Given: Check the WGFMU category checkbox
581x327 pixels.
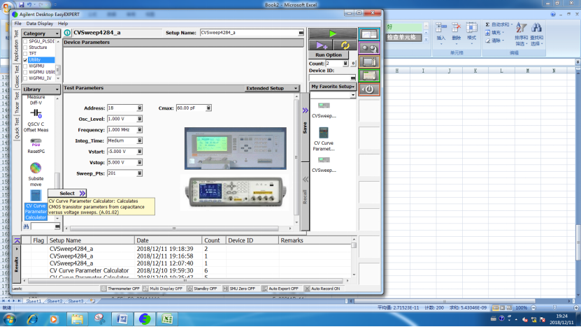Looking at the screenshot, I should tap(25, 66).
